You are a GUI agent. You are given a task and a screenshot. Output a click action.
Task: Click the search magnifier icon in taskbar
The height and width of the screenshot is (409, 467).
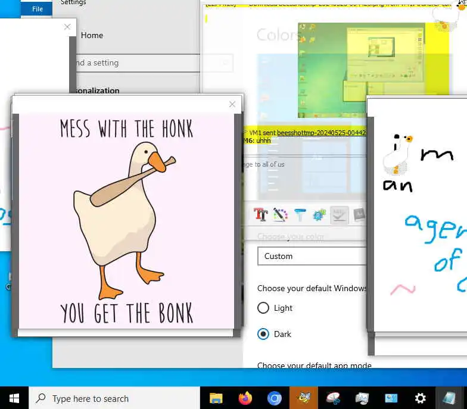tap(41, 398)
